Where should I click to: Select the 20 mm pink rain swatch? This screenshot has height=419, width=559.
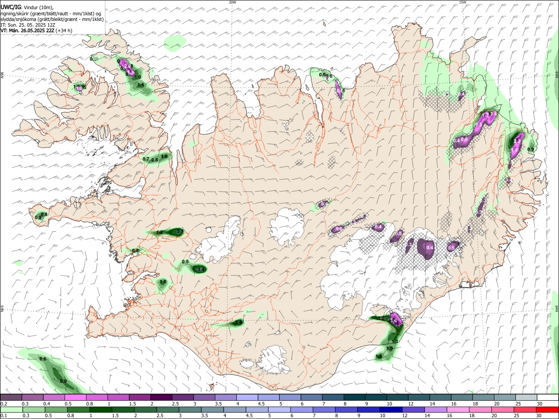click(503, 409)
